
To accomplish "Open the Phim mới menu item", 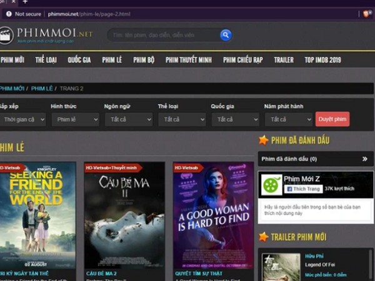I will click(x=12, y=60).
